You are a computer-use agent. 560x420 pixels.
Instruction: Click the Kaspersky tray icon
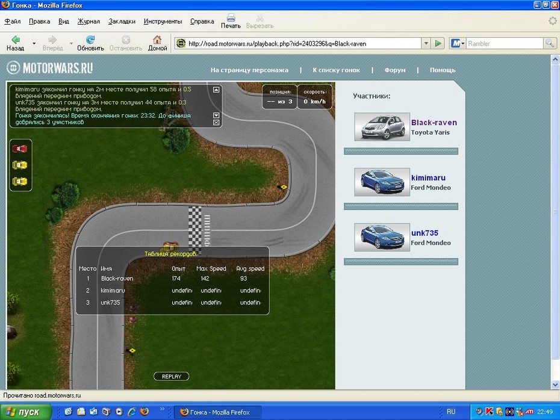pos(490,412)
